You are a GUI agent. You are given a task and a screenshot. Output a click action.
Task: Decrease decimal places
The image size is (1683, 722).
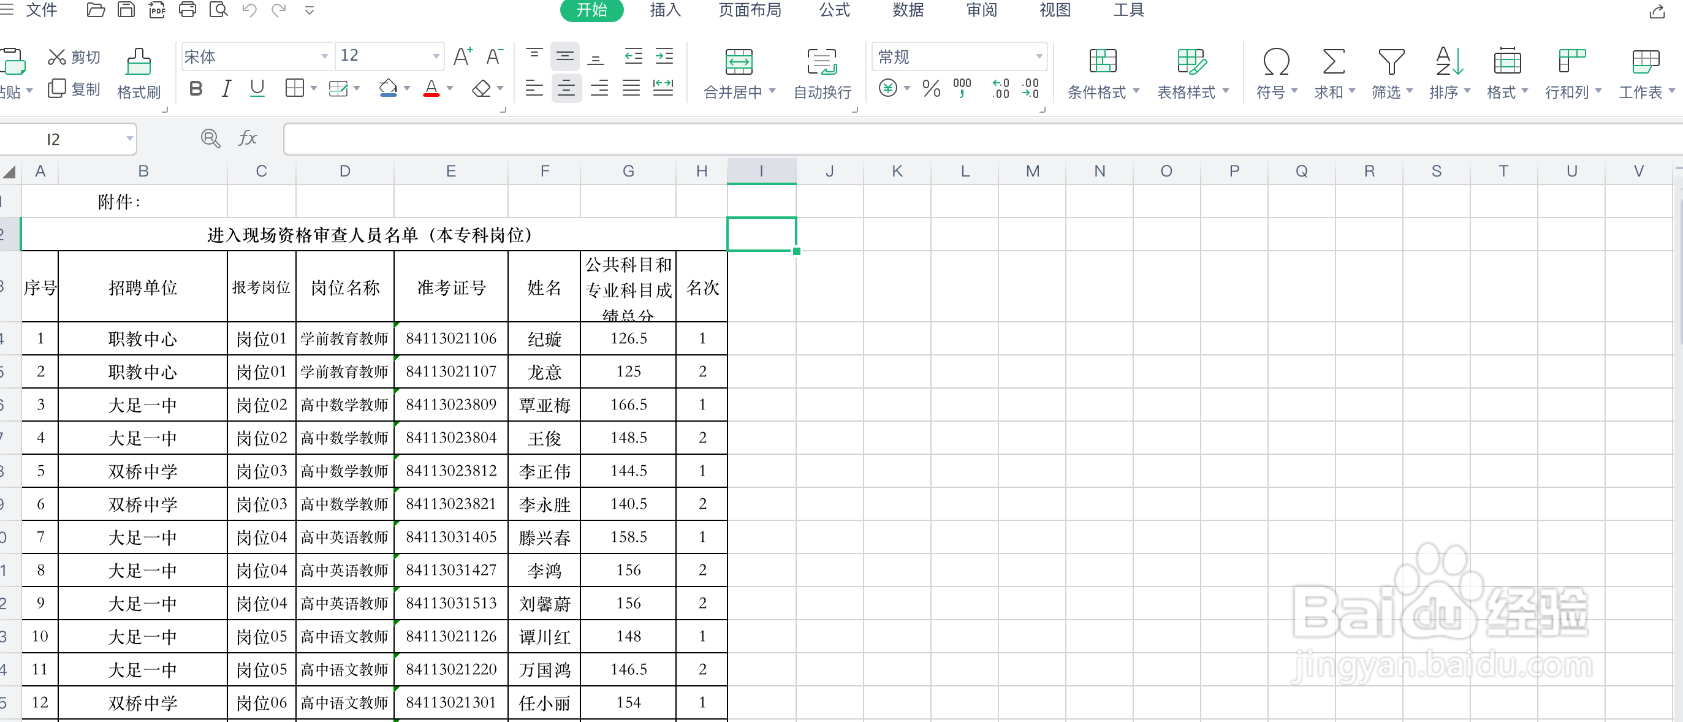[1030, 88]
